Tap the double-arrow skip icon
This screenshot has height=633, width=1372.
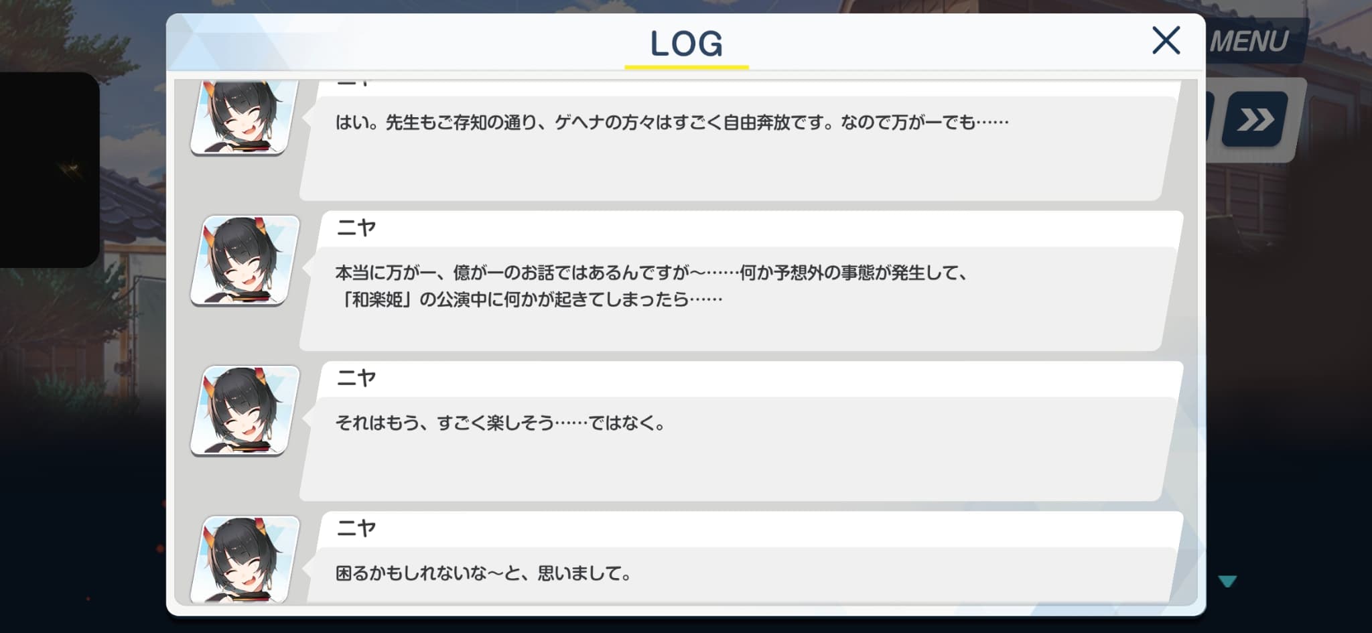tap(1254, 120)
